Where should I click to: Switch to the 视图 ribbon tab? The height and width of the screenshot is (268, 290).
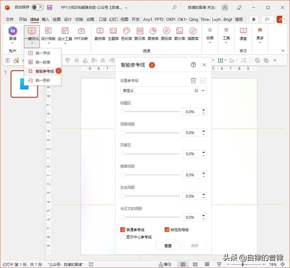[x=124, y=19]
